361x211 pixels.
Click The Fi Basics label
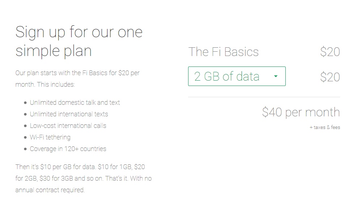224,52
